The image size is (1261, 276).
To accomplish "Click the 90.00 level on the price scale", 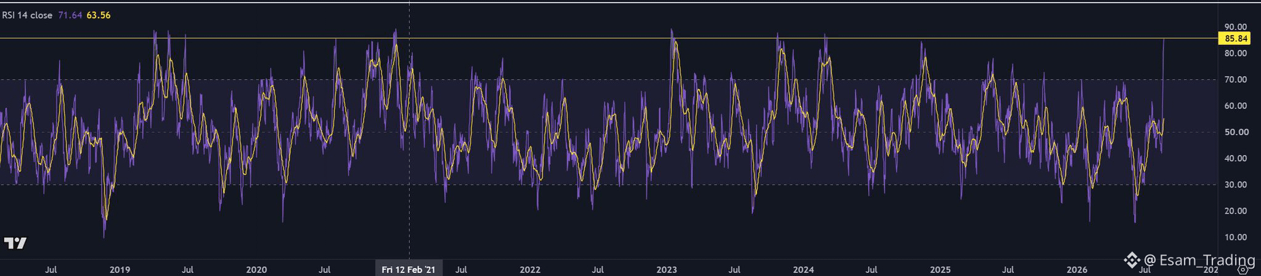I will pyautogui.click(x=1236, y=27).
